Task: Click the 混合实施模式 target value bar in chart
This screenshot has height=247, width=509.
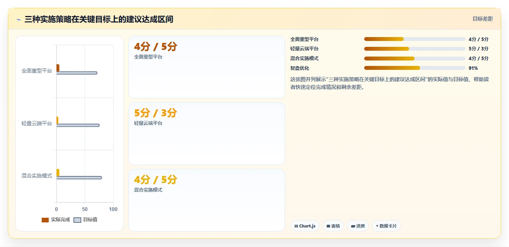Action: (79, 178)
